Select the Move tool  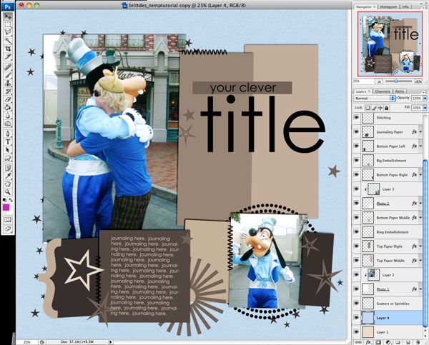point(8,16)
